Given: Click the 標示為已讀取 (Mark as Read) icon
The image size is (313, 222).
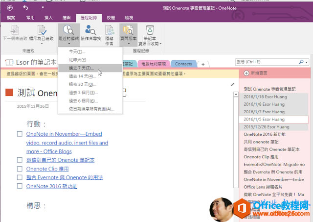Looking at the screenshot, I should tap(41, 31).
